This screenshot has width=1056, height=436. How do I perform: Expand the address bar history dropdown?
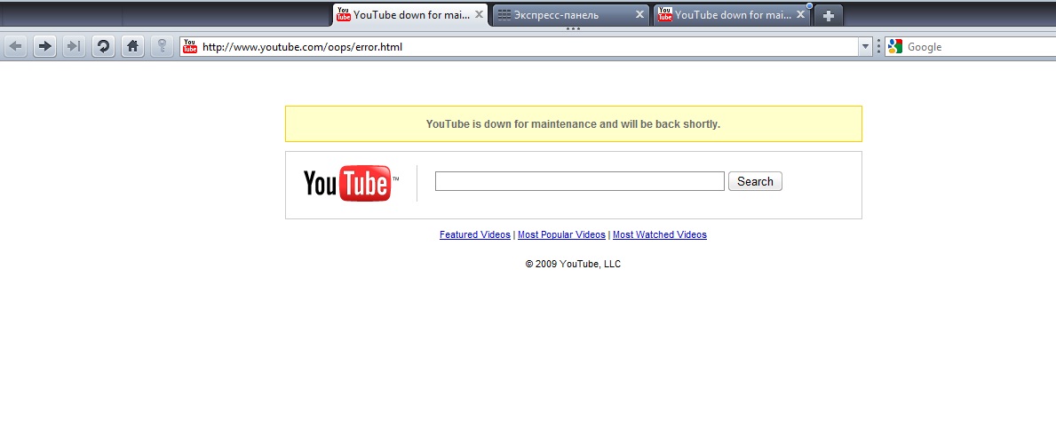point(865,46)
